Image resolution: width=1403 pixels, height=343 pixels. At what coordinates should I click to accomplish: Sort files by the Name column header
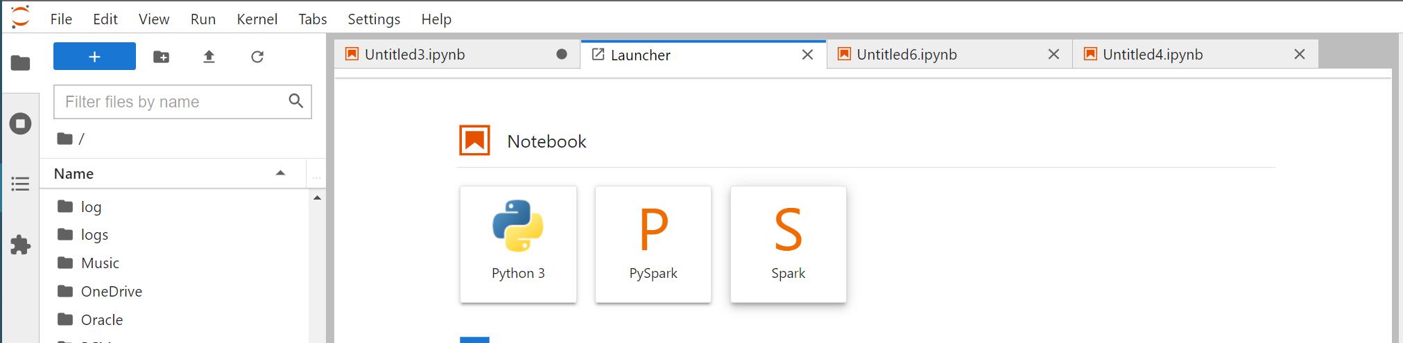click(172, 173)
